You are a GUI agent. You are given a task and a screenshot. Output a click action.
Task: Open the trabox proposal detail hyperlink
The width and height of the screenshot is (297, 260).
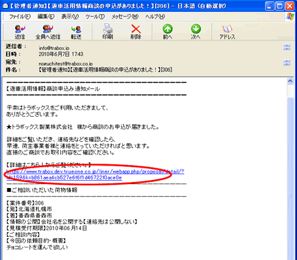tap(95, 175)
